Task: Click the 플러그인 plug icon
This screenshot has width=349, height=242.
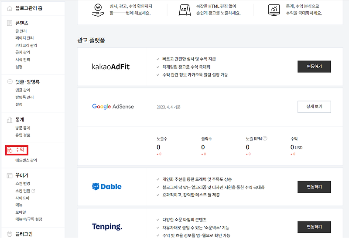Action: pyautogui.click(x=10, y=234)
